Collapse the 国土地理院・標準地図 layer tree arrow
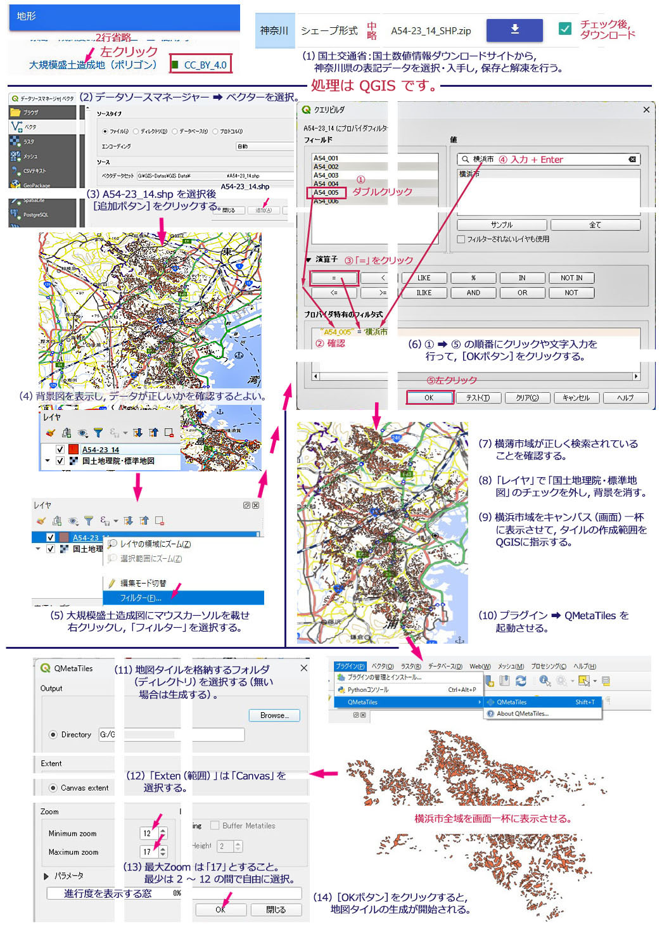 coord(48,461)
